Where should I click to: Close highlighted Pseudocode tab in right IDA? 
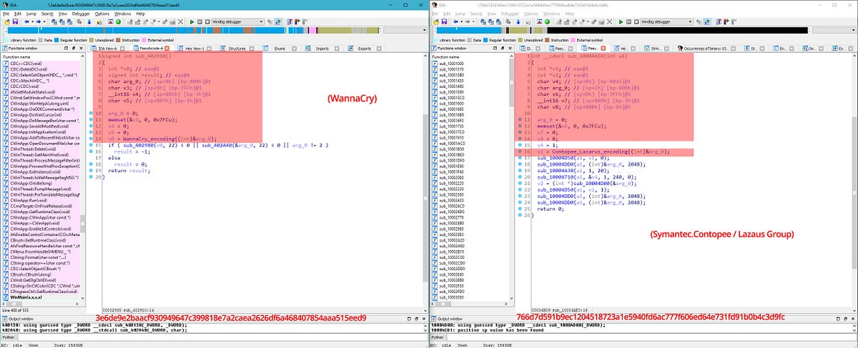click(x=603, y=49)
